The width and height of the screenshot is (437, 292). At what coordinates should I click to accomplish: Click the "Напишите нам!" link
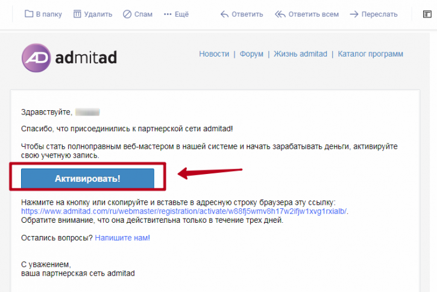tap(122, 238)
